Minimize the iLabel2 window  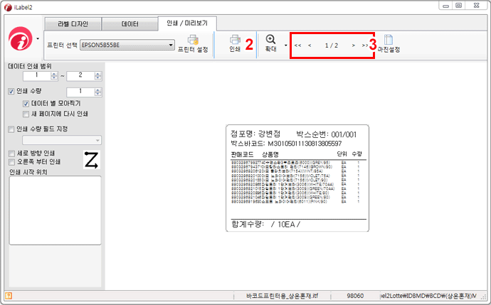point(446,6)
